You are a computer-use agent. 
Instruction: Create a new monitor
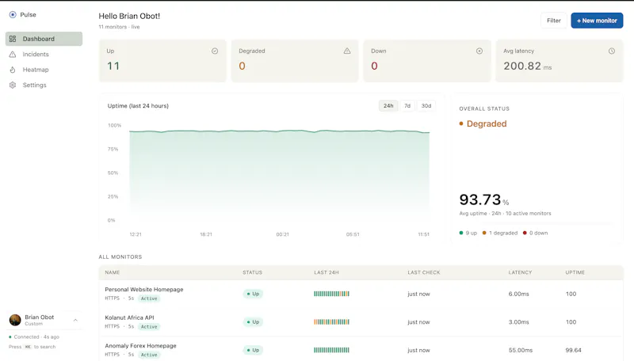point(597,21)
